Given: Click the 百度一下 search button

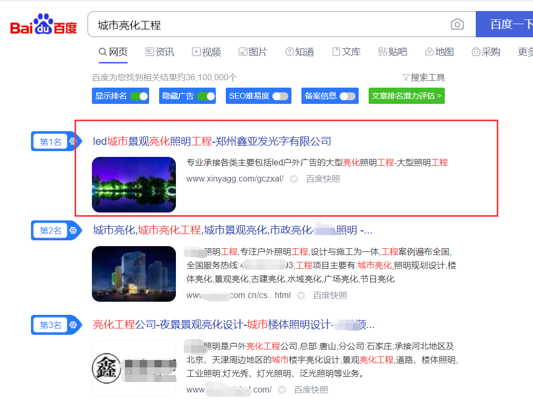Looking at the screenshot, I should tap(505, 24).
